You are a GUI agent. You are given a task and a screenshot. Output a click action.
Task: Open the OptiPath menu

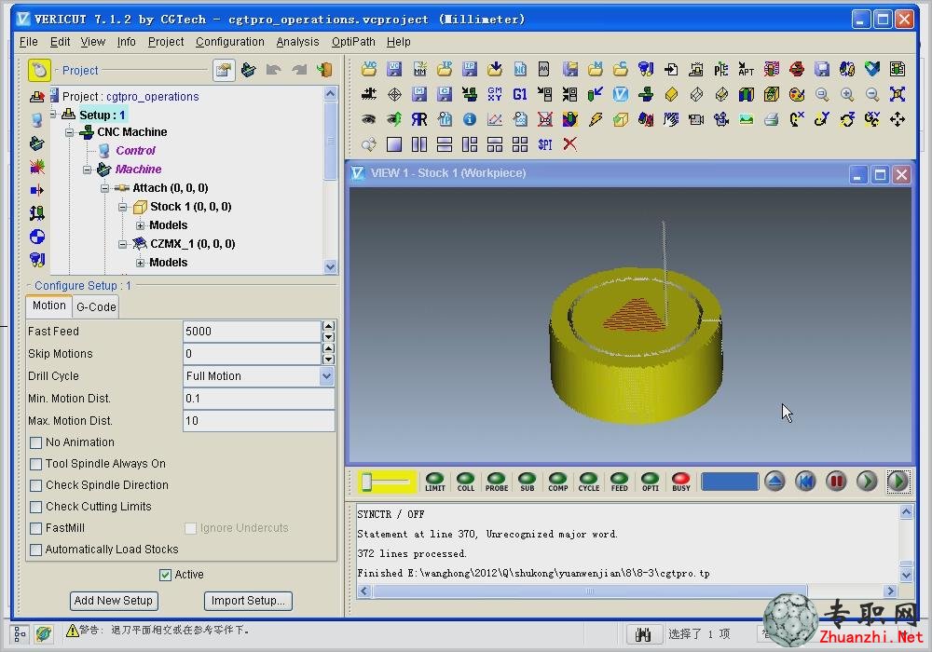tap(353, 42)
